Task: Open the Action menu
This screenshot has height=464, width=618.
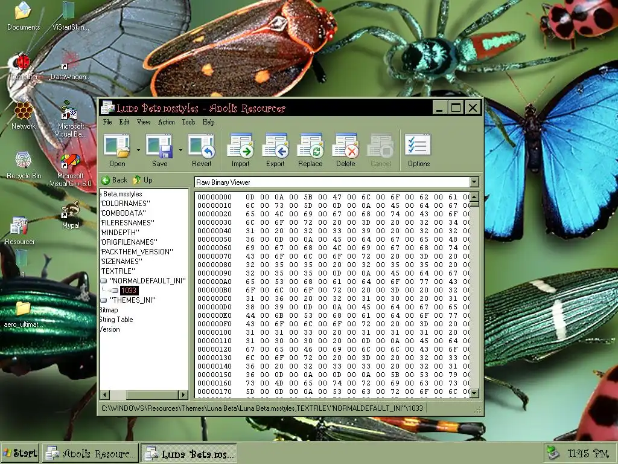Action: [167, 122]
